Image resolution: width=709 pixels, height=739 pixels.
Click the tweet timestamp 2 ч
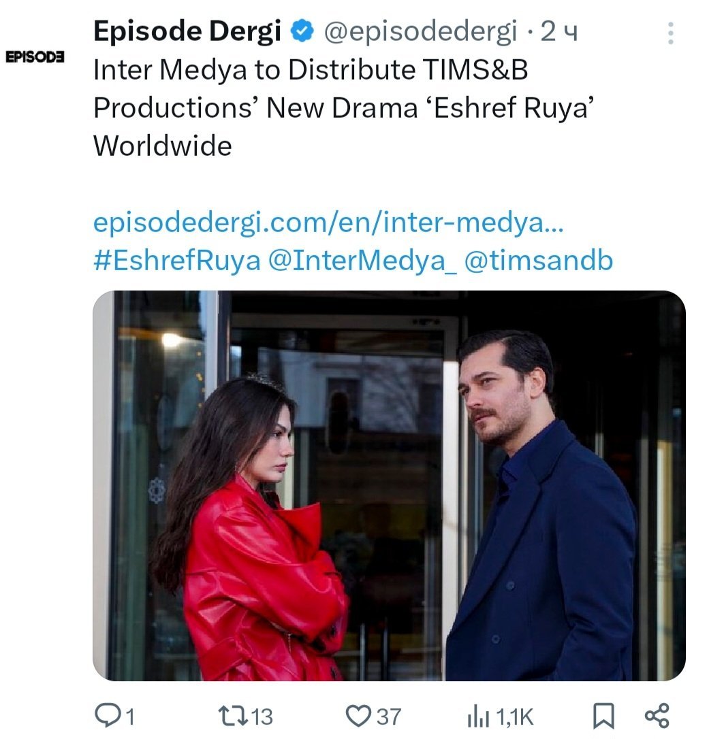point(559,31)
